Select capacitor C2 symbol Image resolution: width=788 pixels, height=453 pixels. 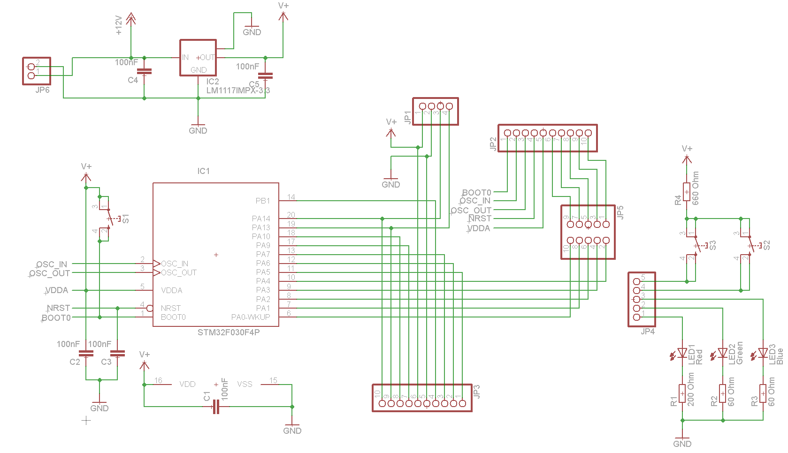(86, 354)
